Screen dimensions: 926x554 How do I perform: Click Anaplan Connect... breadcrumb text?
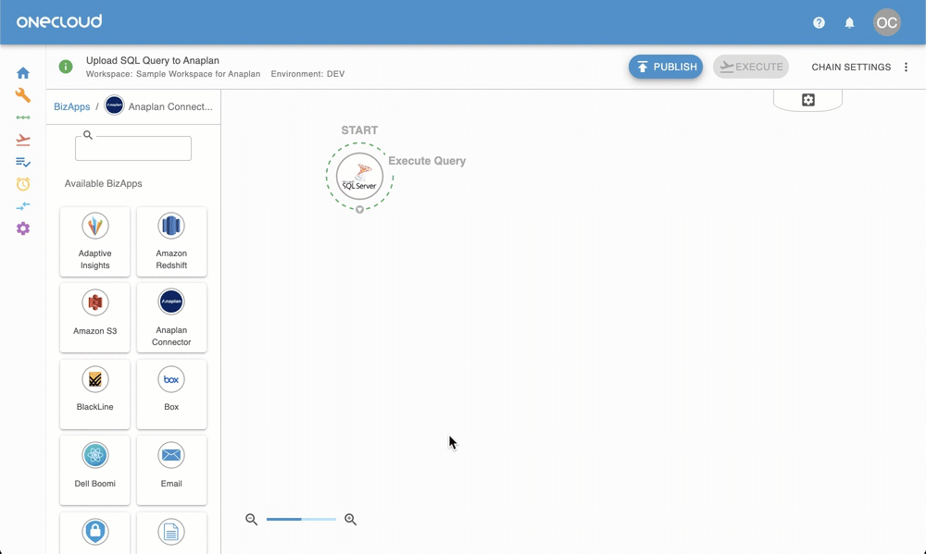click(x=170, y=106)
